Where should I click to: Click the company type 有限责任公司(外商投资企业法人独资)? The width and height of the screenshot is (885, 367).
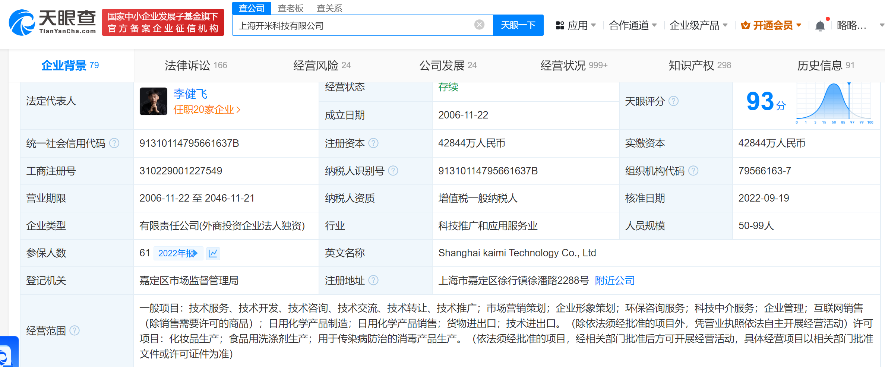click(x=222, y=225)
